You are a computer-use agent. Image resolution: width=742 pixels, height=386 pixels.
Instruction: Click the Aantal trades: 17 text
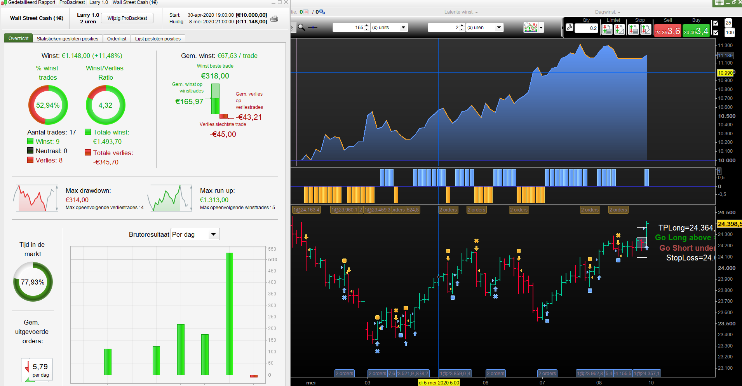[52, 132]
